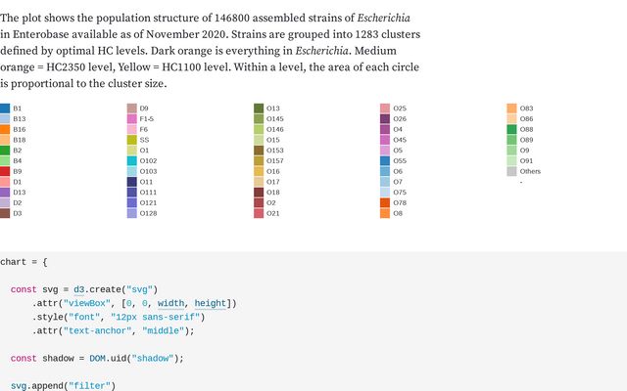627x391 pixels.
Task: Select the O157 legend color swatch
Action: tap(259, 160)
